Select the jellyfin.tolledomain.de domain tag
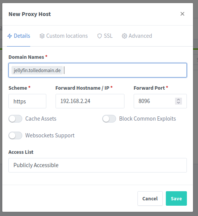 click(x=37, y=70)
